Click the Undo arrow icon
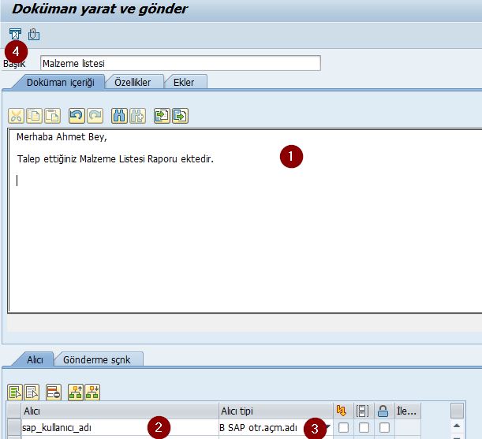 [77, 116]
